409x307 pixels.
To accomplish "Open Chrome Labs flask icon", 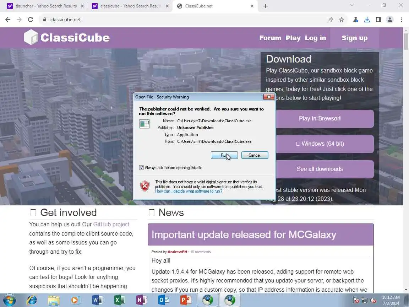I will 355,20.
